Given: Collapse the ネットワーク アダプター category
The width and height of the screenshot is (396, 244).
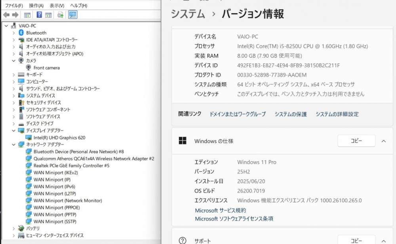Looking at the screenshot, I should [x=13, y=145].
